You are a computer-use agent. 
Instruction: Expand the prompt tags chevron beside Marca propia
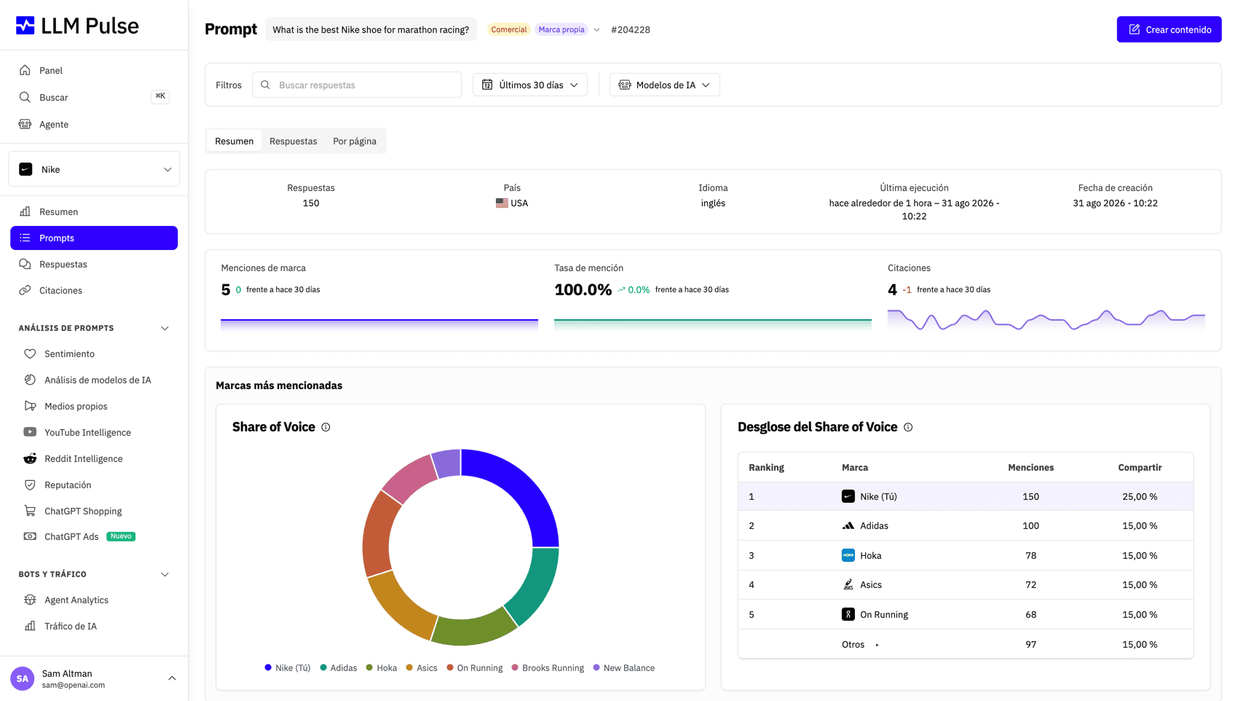click(x=597, y=30)
